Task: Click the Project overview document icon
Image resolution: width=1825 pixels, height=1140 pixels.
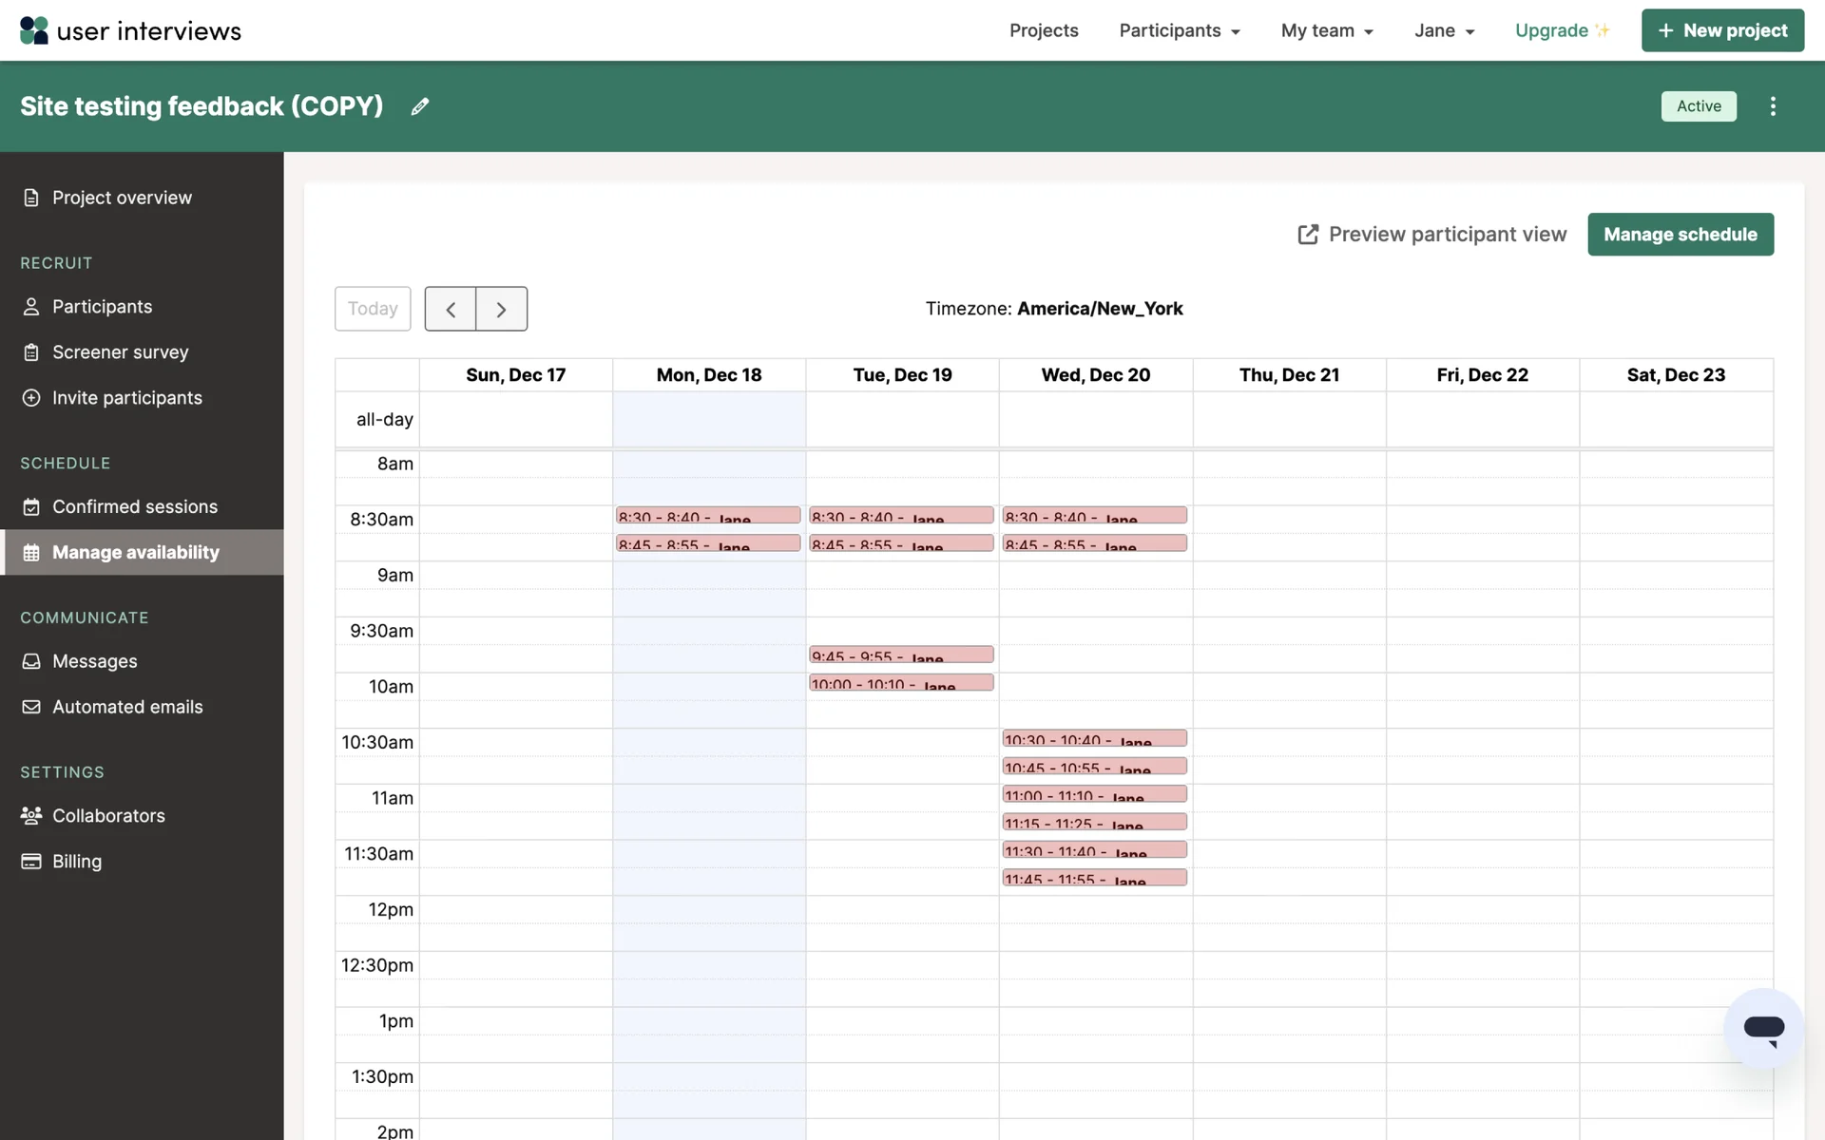Action: tap(31, 198)
